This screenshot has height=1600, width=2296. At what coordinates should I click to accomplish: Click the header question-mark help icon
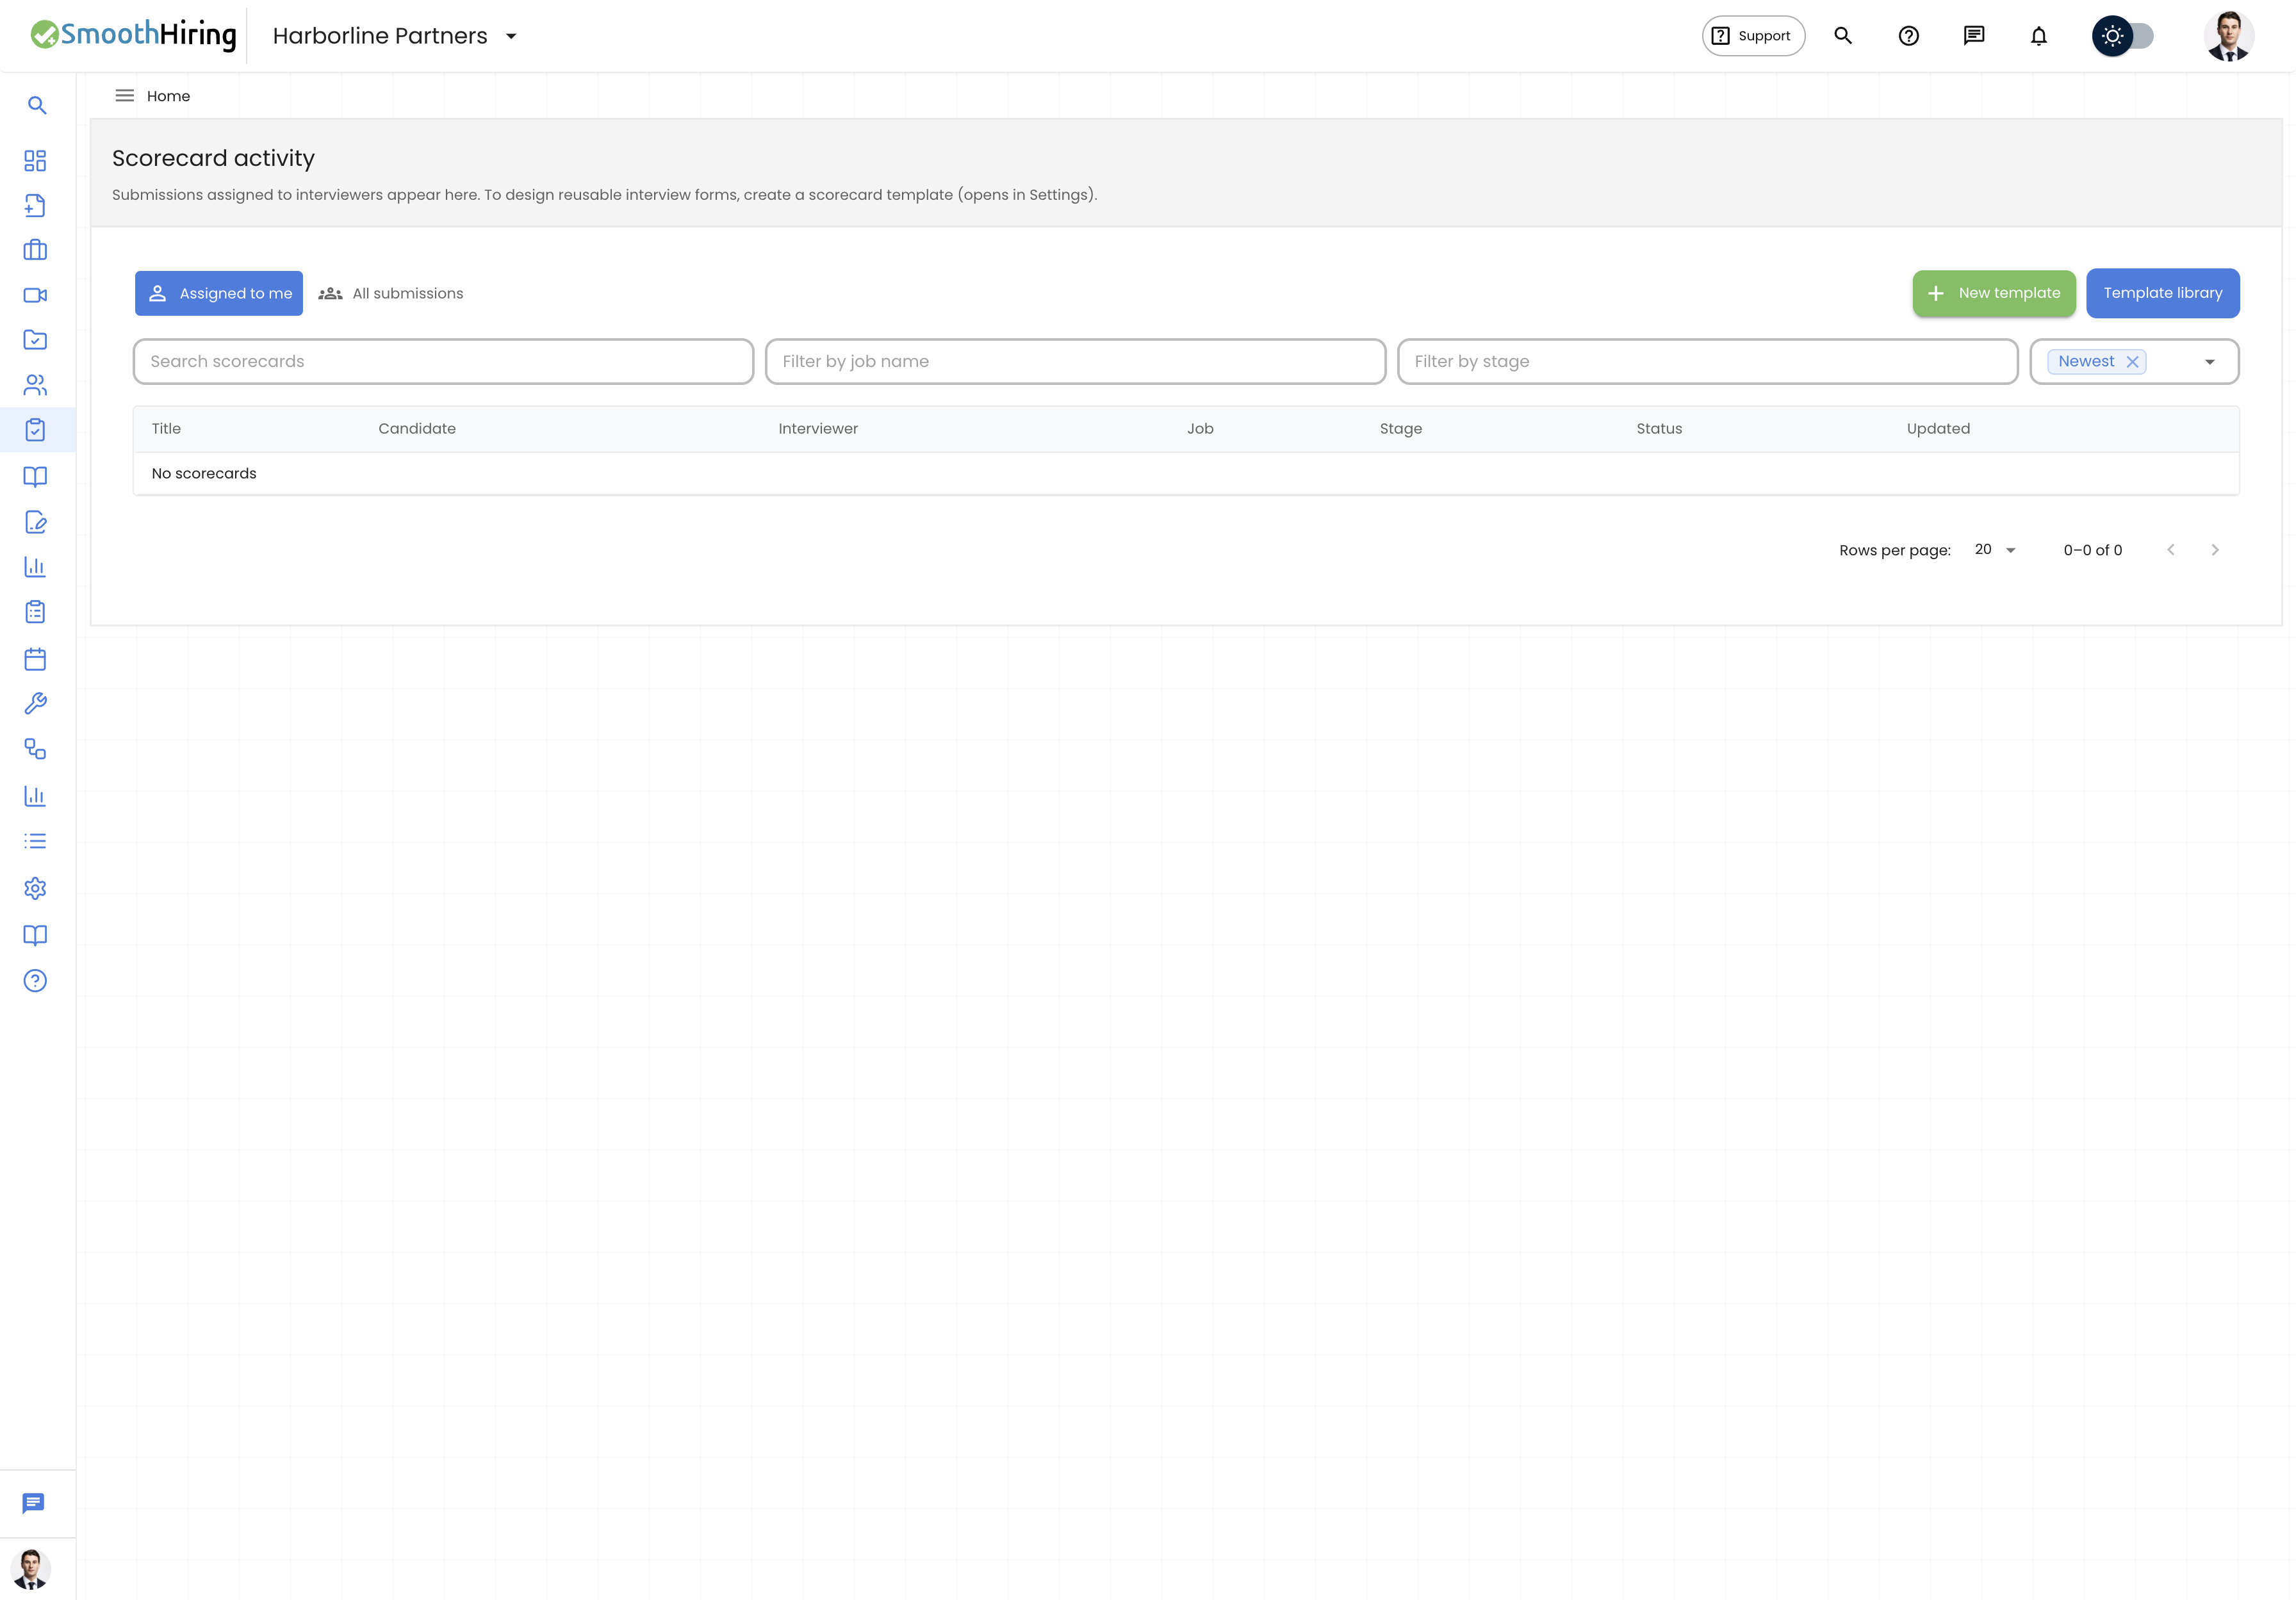[1908, 36]
